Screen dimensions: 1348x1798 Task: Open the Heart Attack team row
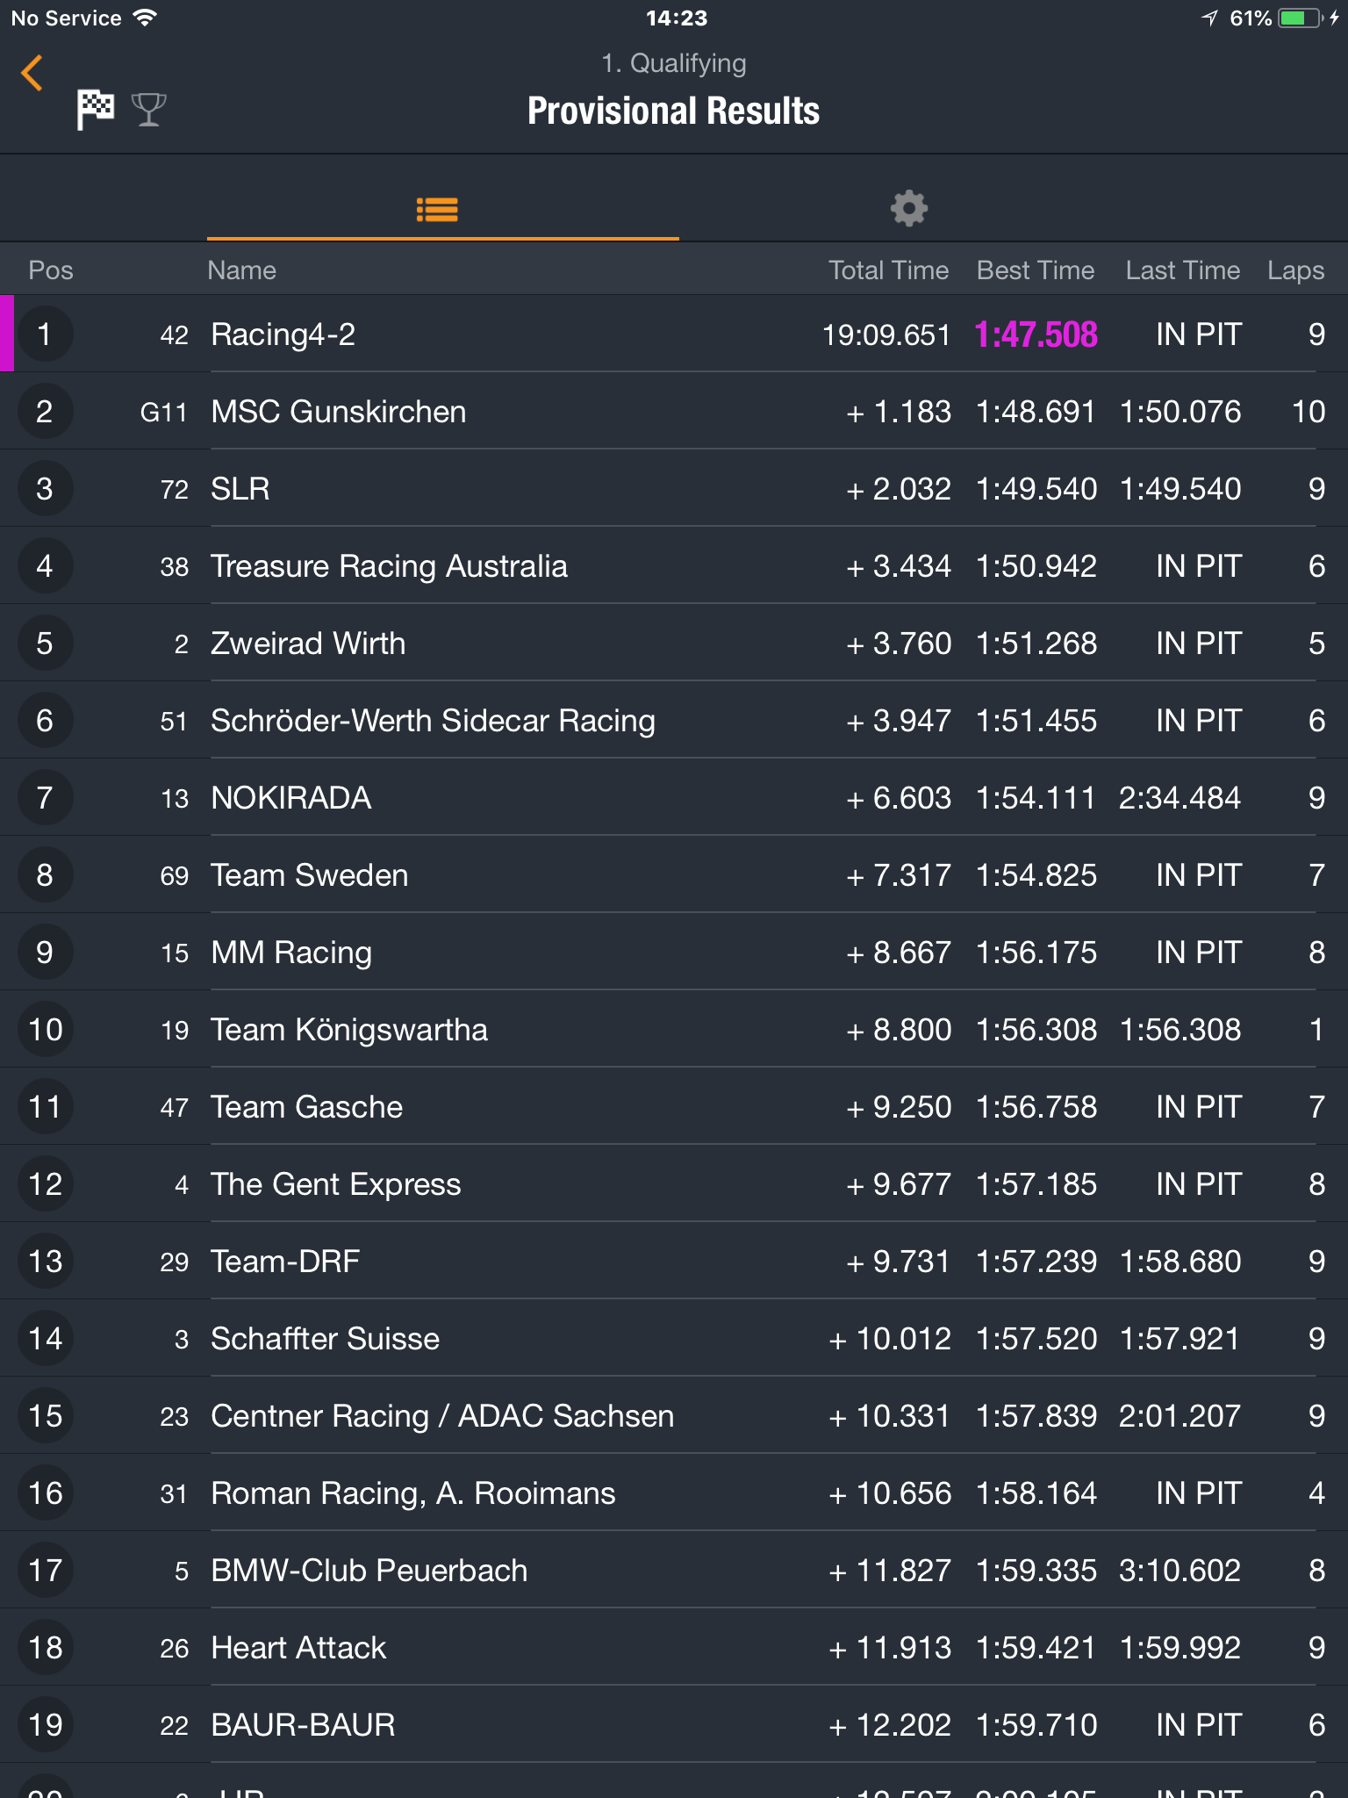pyautogui.click(x=674, y=1647)
